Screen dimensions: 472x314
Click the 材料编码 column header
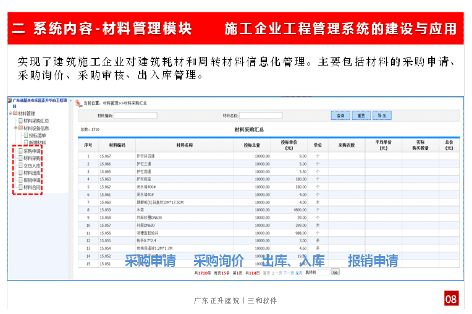(117, 145)
